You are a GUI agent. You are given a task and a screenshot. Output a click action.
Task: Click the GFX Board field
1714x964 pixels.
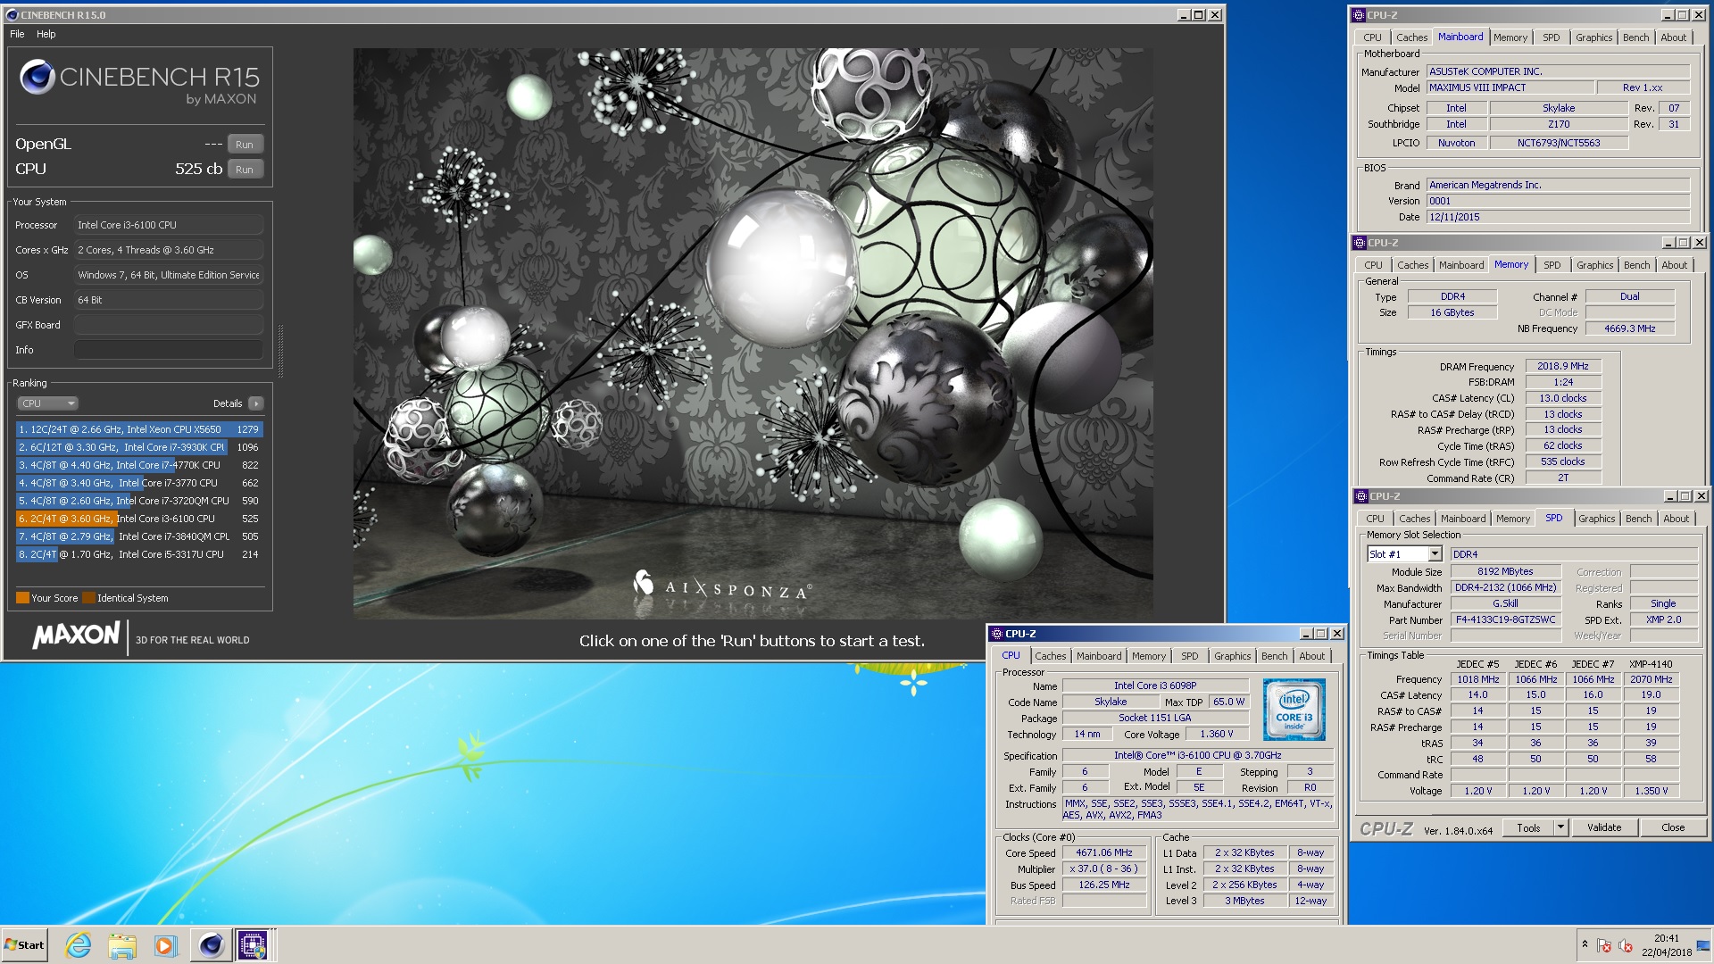(x=169, y=325)
